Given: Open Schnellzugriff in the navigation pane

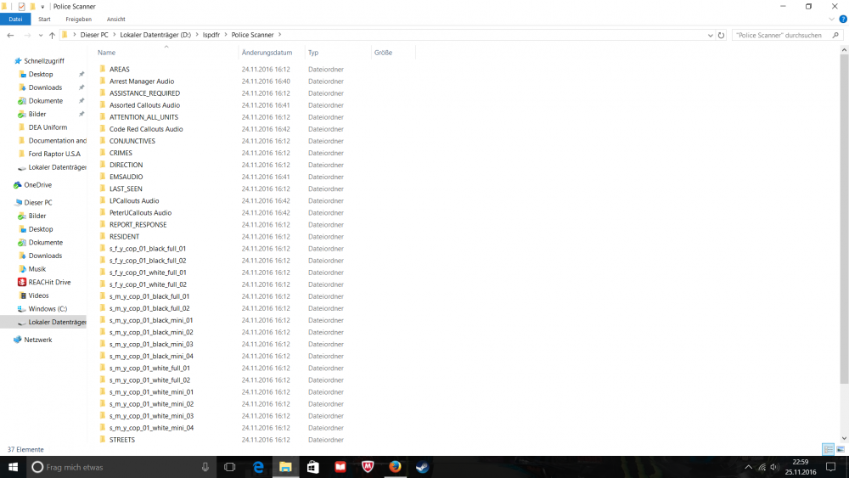Looking at the screenshot, I should click(x=44, y=60).
